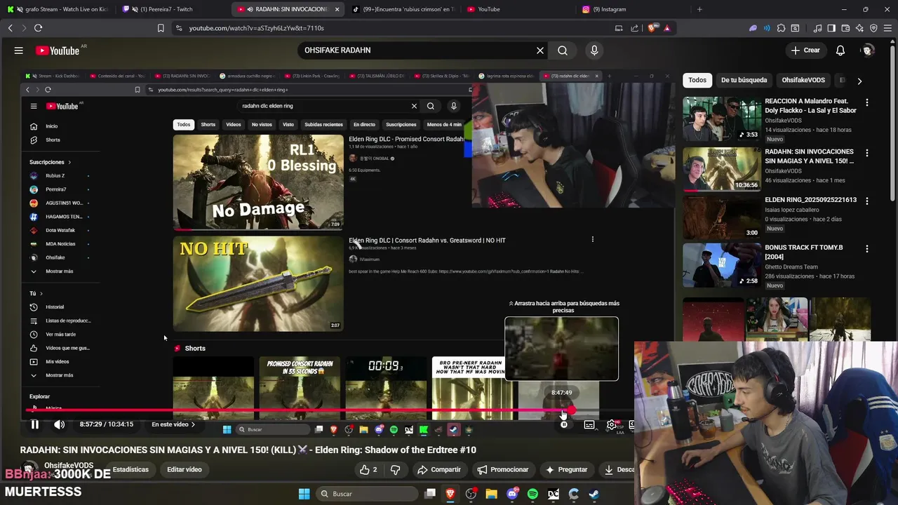898x505 pixels.
Task: Switch to the TikTok 'rubius crimson' tab
Action: pos(403,9)
